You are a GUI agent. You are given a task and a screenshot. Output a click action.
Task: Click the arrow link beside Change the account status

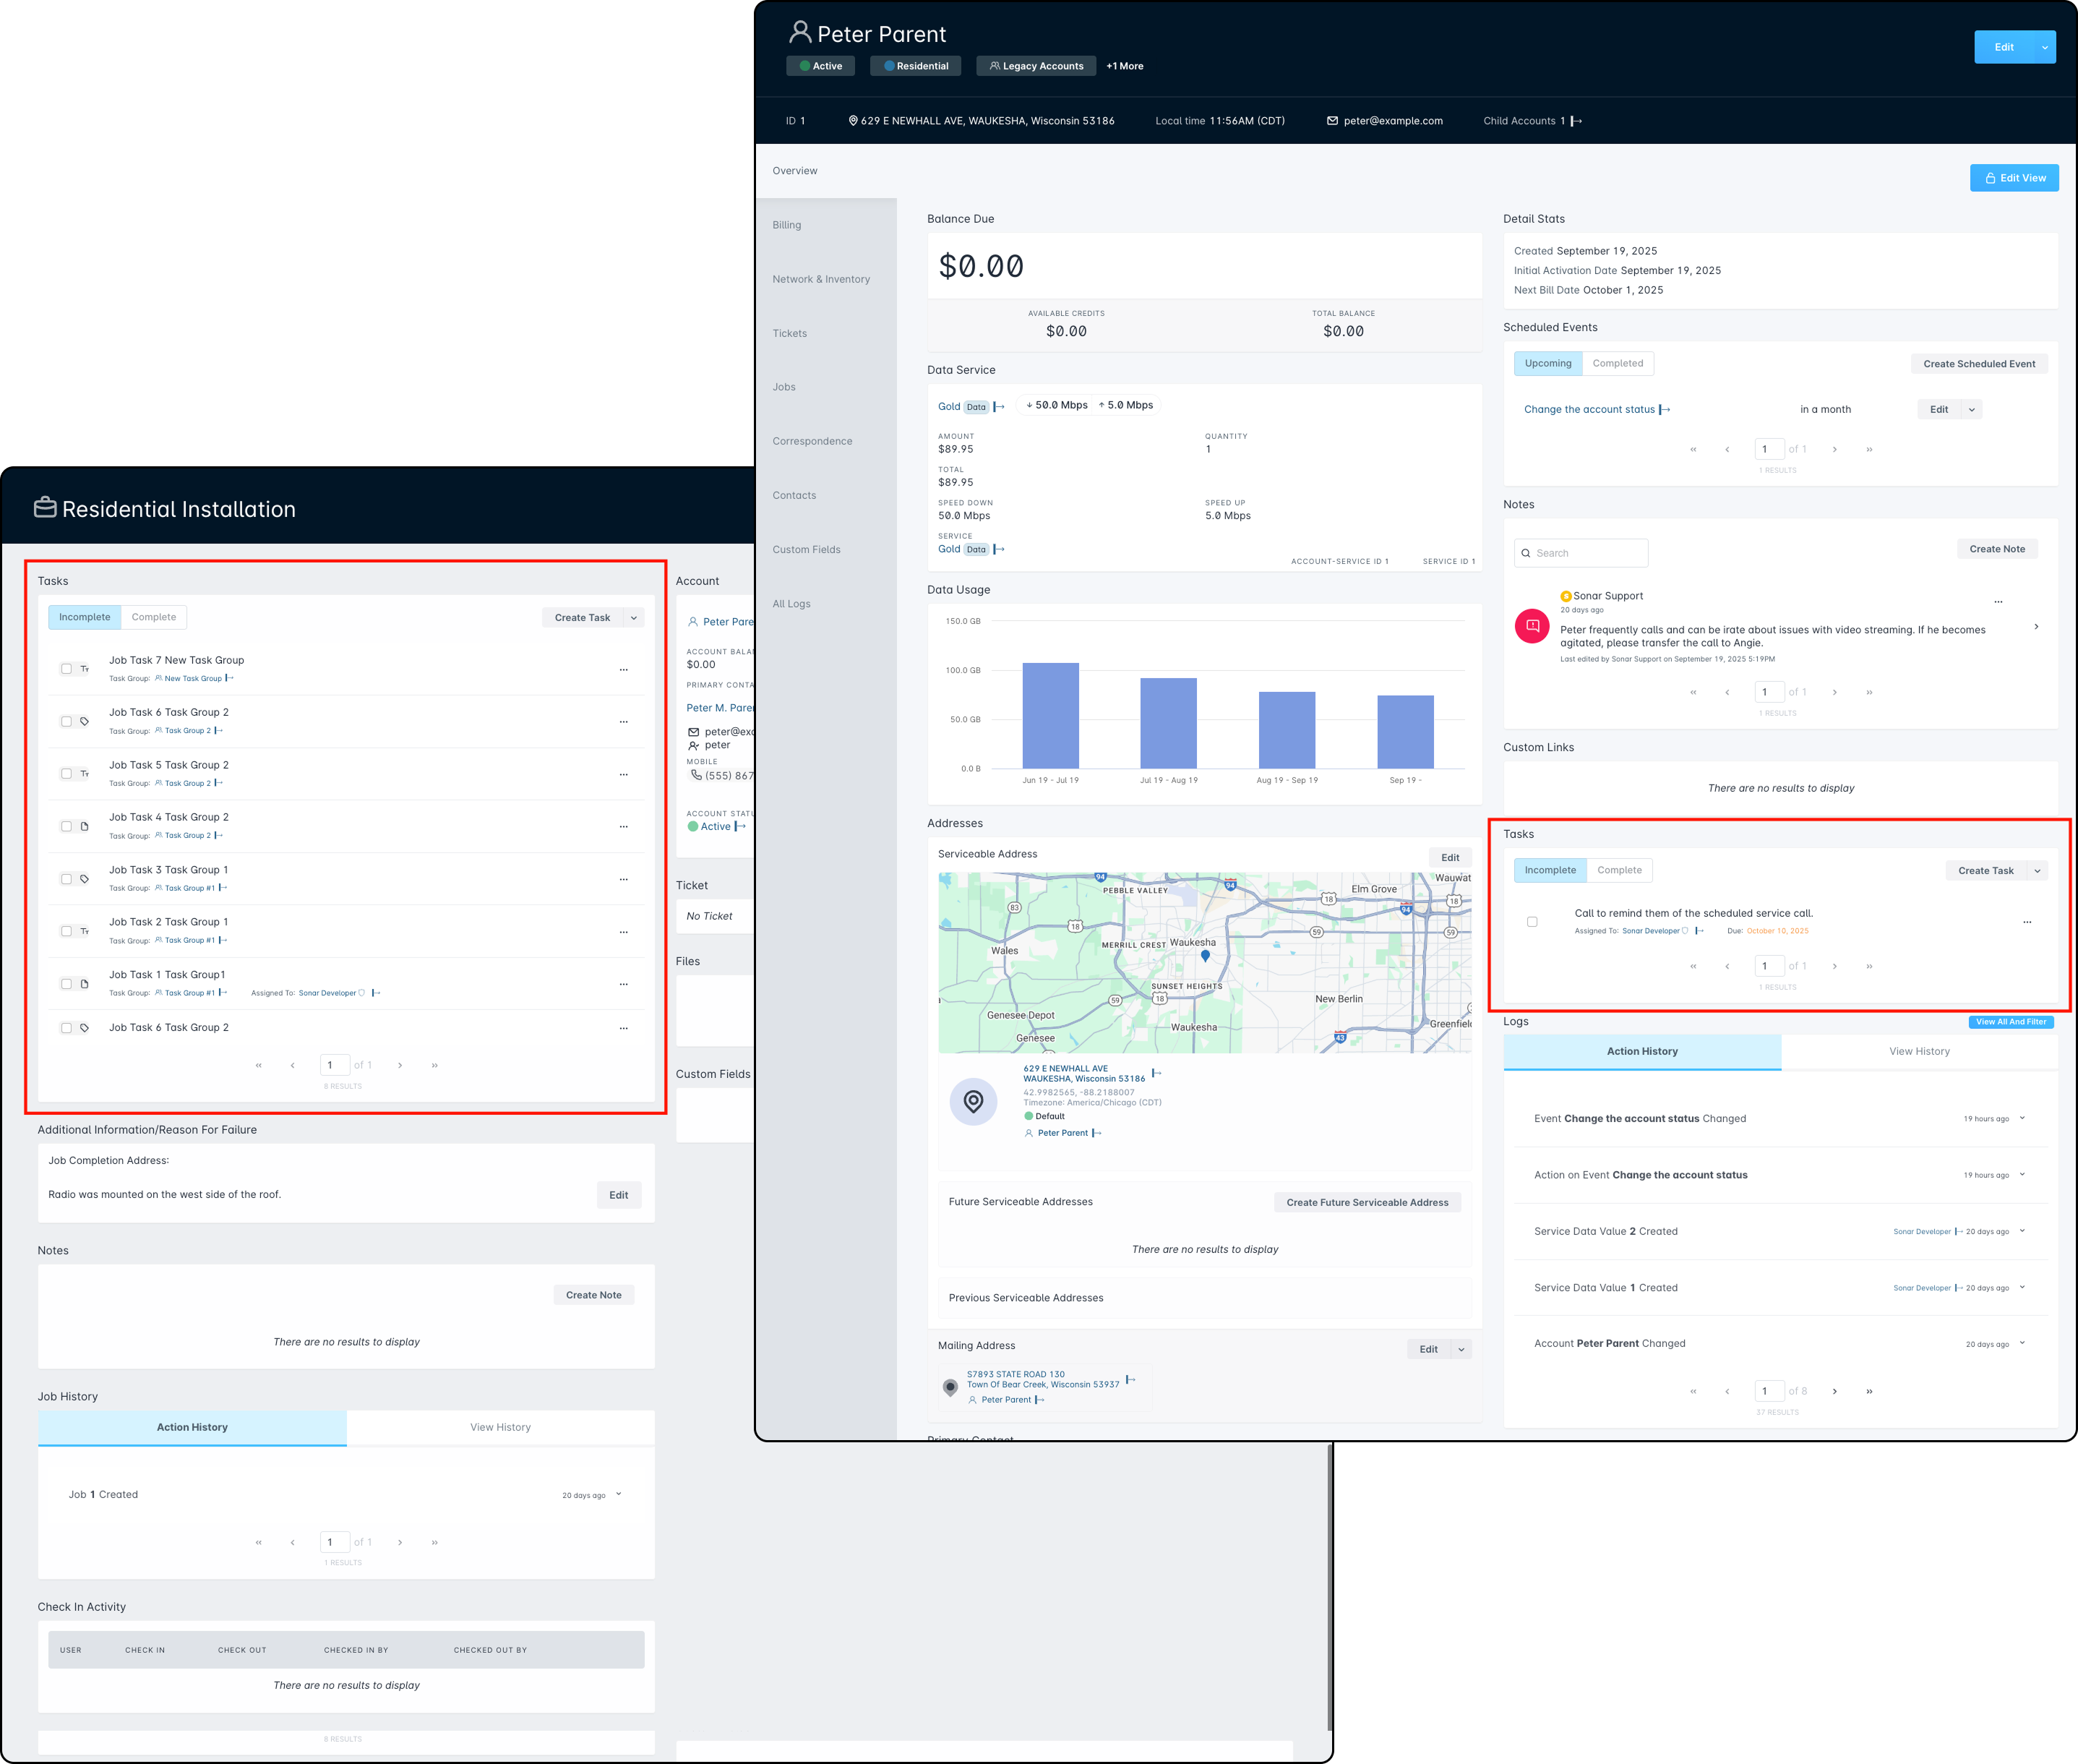1664,409
